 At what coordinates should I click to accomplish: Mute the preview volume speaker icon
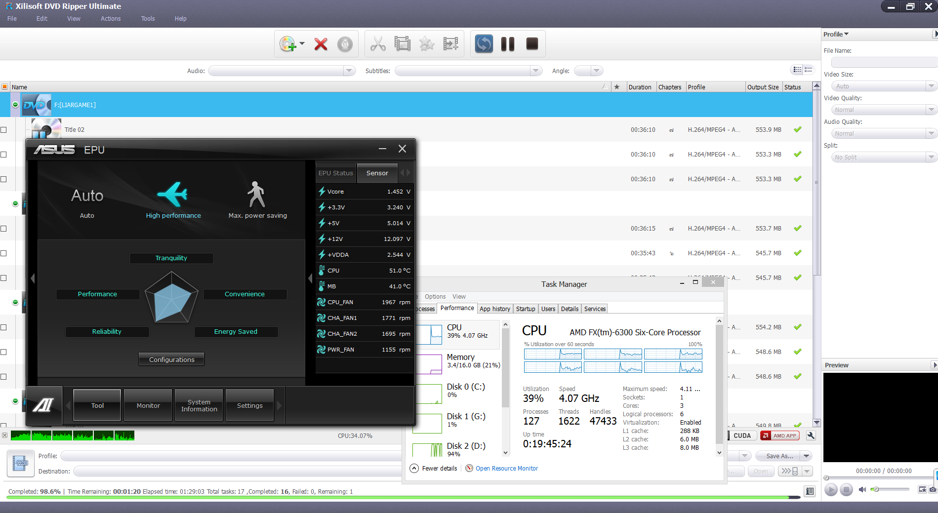point(862,489)
